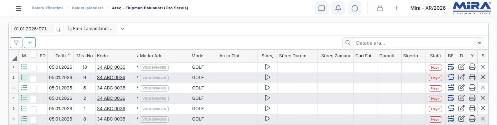The image size is (497, 125).
Task: Delete the record with Mira No 13
Action: [483, 67]
